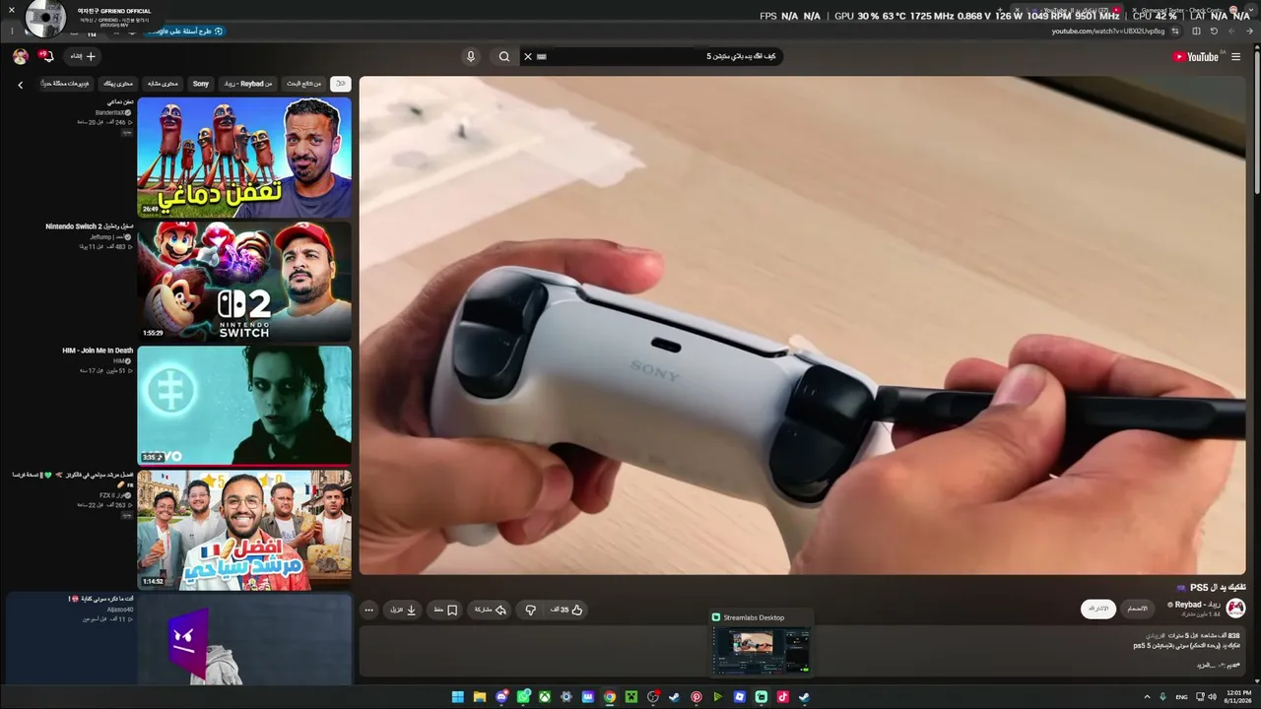Screen dimensions: 1261x709
Task: Select the 'All' filter chip
Action: coord(340,84)
